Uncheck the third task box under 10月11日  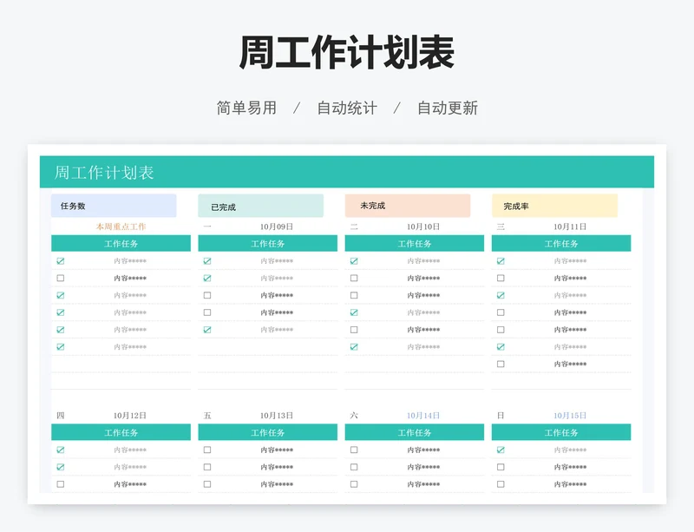(x=501, y=295)
